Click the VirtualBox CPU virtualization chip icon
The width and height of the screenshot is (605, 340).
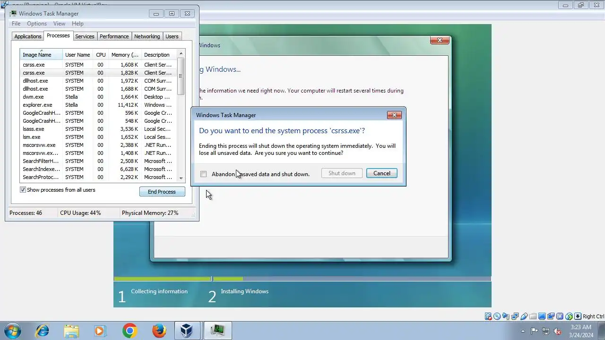click(560, 316)
